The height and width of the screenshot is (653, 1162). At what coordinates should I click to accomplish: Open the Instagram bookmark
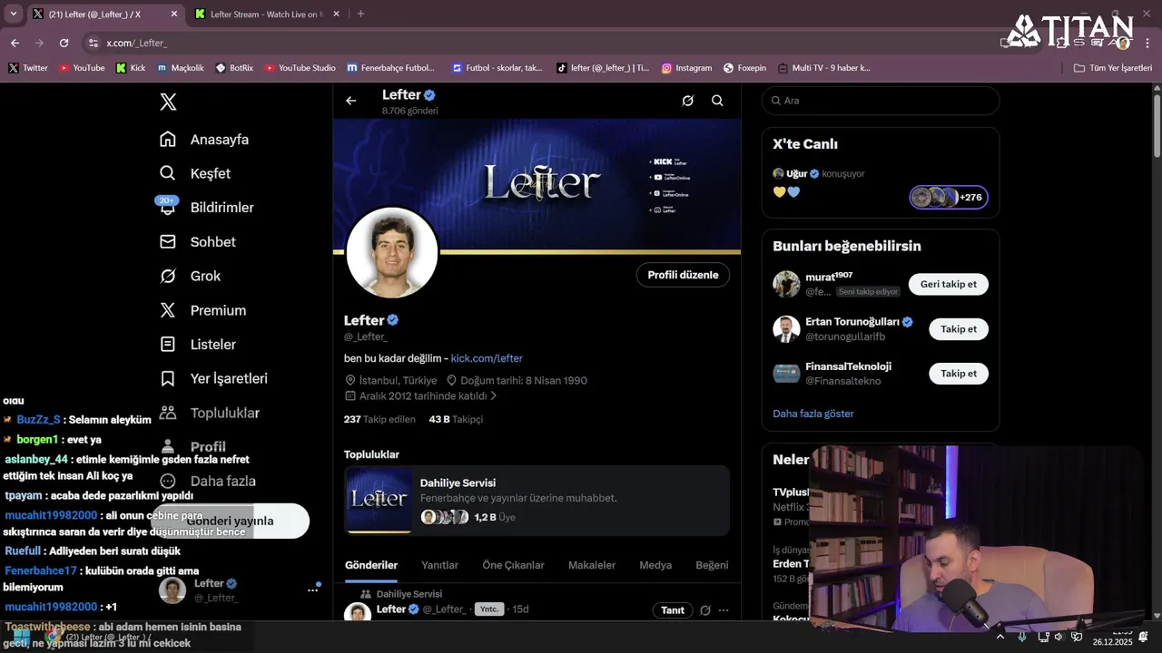(686, 68)
